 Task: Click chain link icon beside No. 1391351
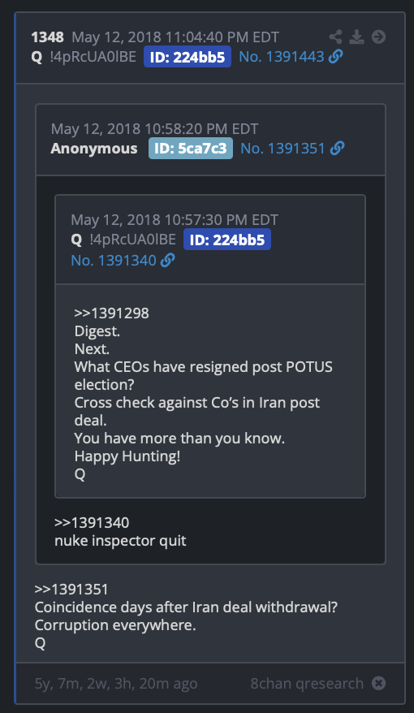(x=337, y=149)
